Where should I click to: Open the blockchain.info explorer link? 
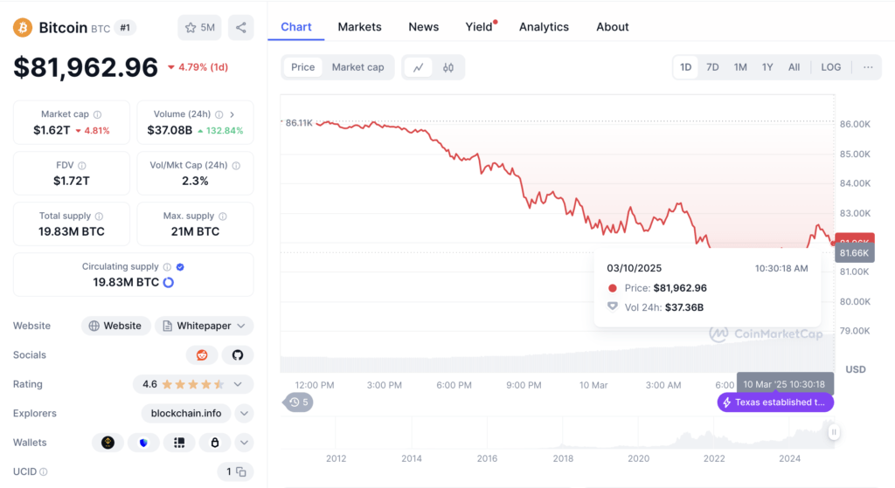[186, 413]
